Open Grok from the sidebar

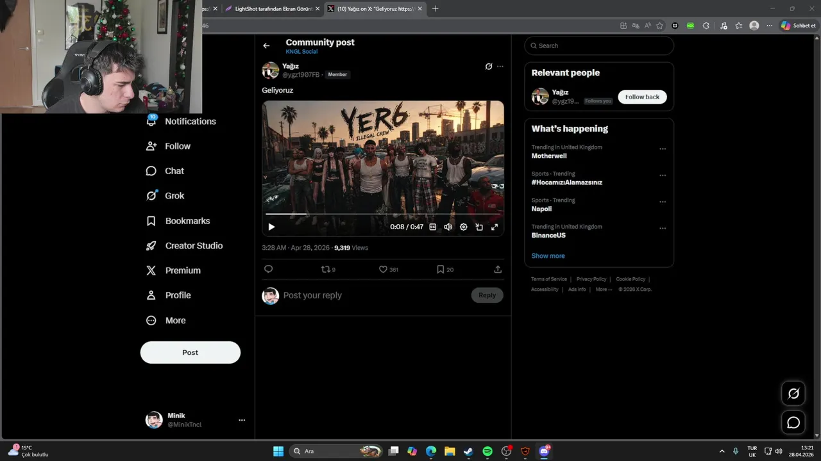point(165,196)
